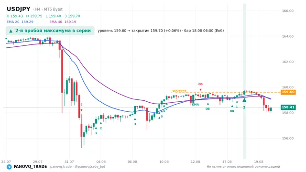Click the 160.00 price axis label

288,87
